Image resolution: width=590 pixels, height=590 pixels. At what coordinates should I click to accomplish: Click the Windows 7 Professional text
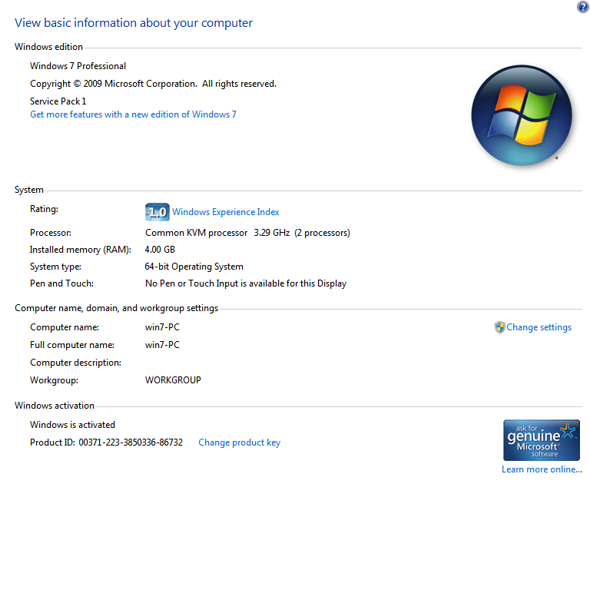(78, 66)
